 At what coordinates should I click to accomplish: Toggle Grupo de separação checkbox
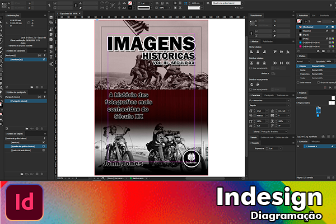click(x=319, y=82)
